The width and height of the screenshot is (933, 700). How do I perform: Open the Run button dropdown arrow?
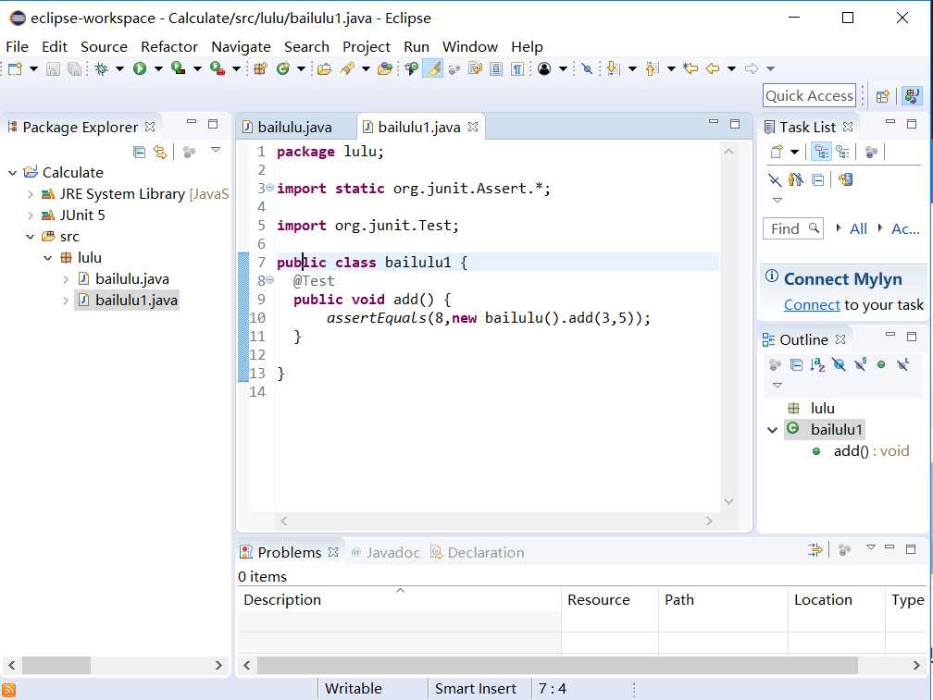tap(158, 69)
